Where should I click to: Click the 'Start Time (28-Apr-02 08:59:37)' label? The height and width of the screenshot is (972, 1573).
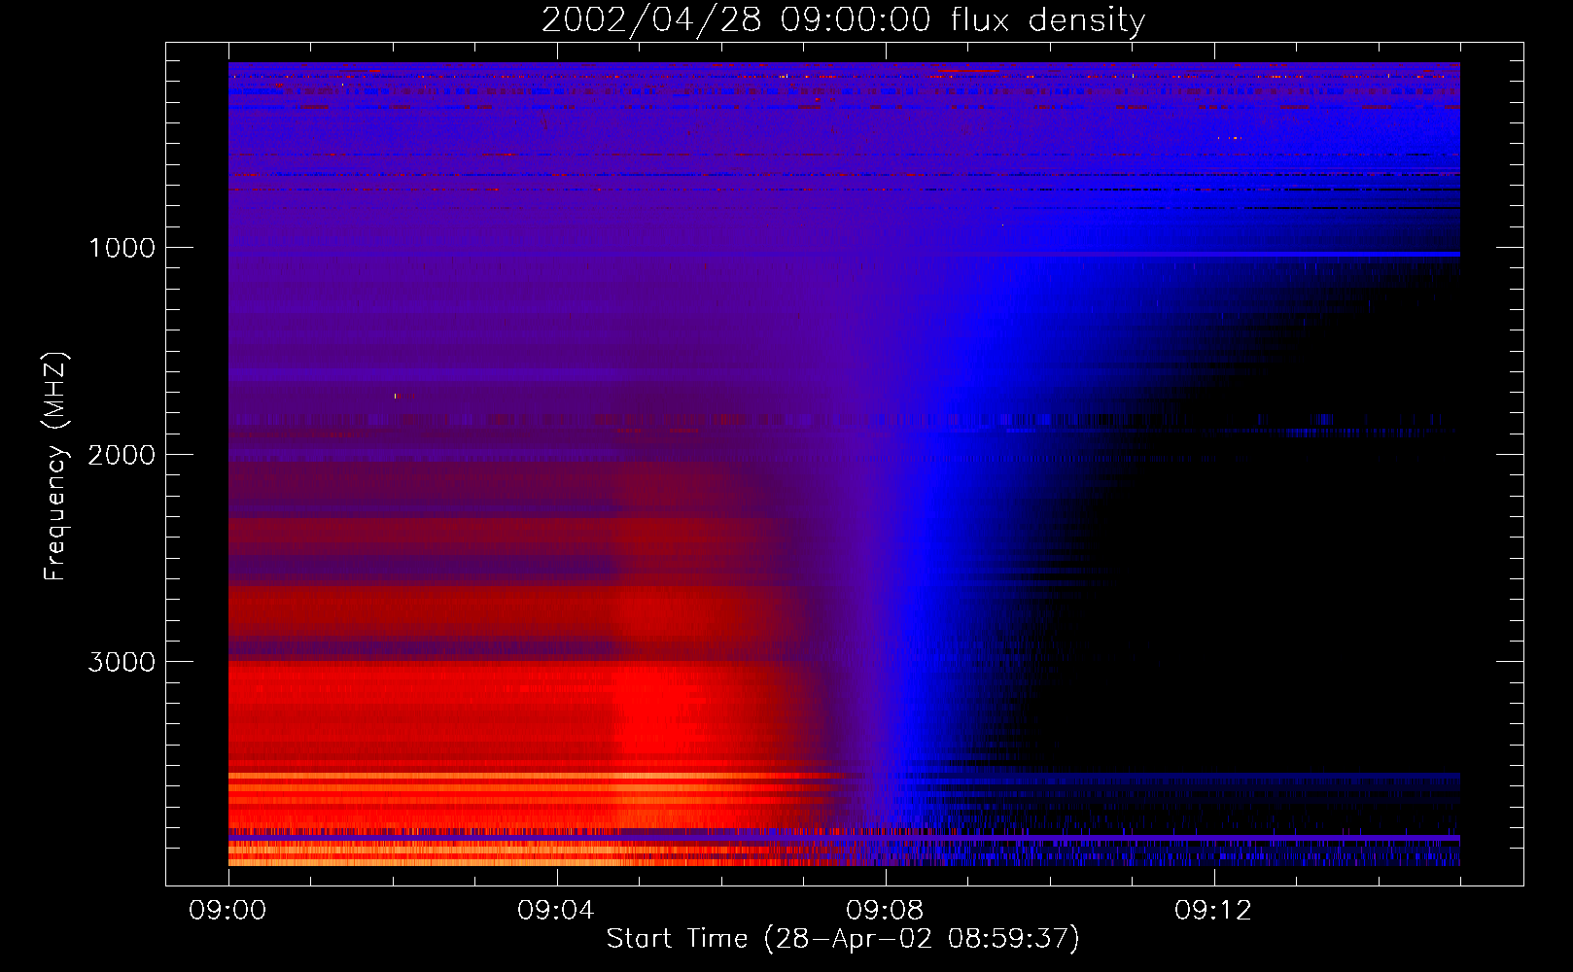coord(843,939)
